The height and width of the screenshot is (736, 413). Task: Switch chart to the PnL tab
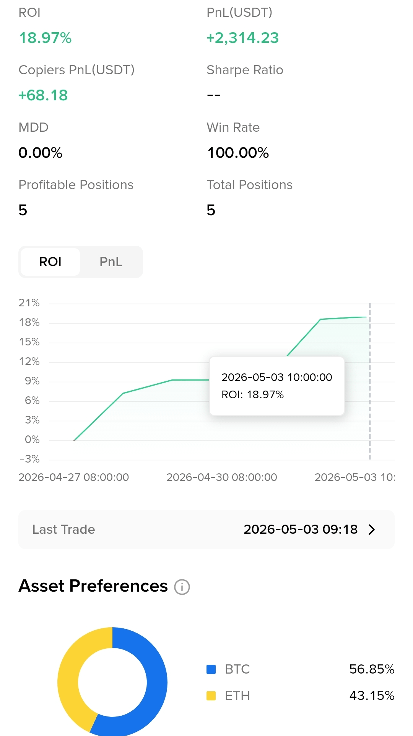coord(111,262)
